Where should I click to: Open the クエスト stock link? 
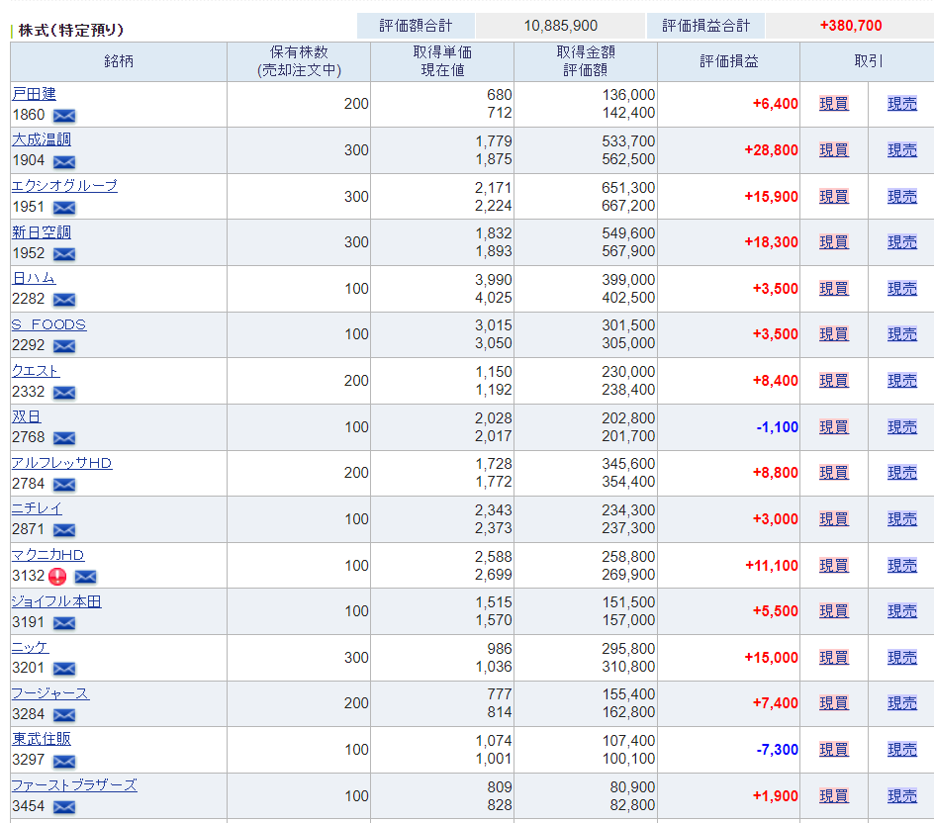coord(36,371)
